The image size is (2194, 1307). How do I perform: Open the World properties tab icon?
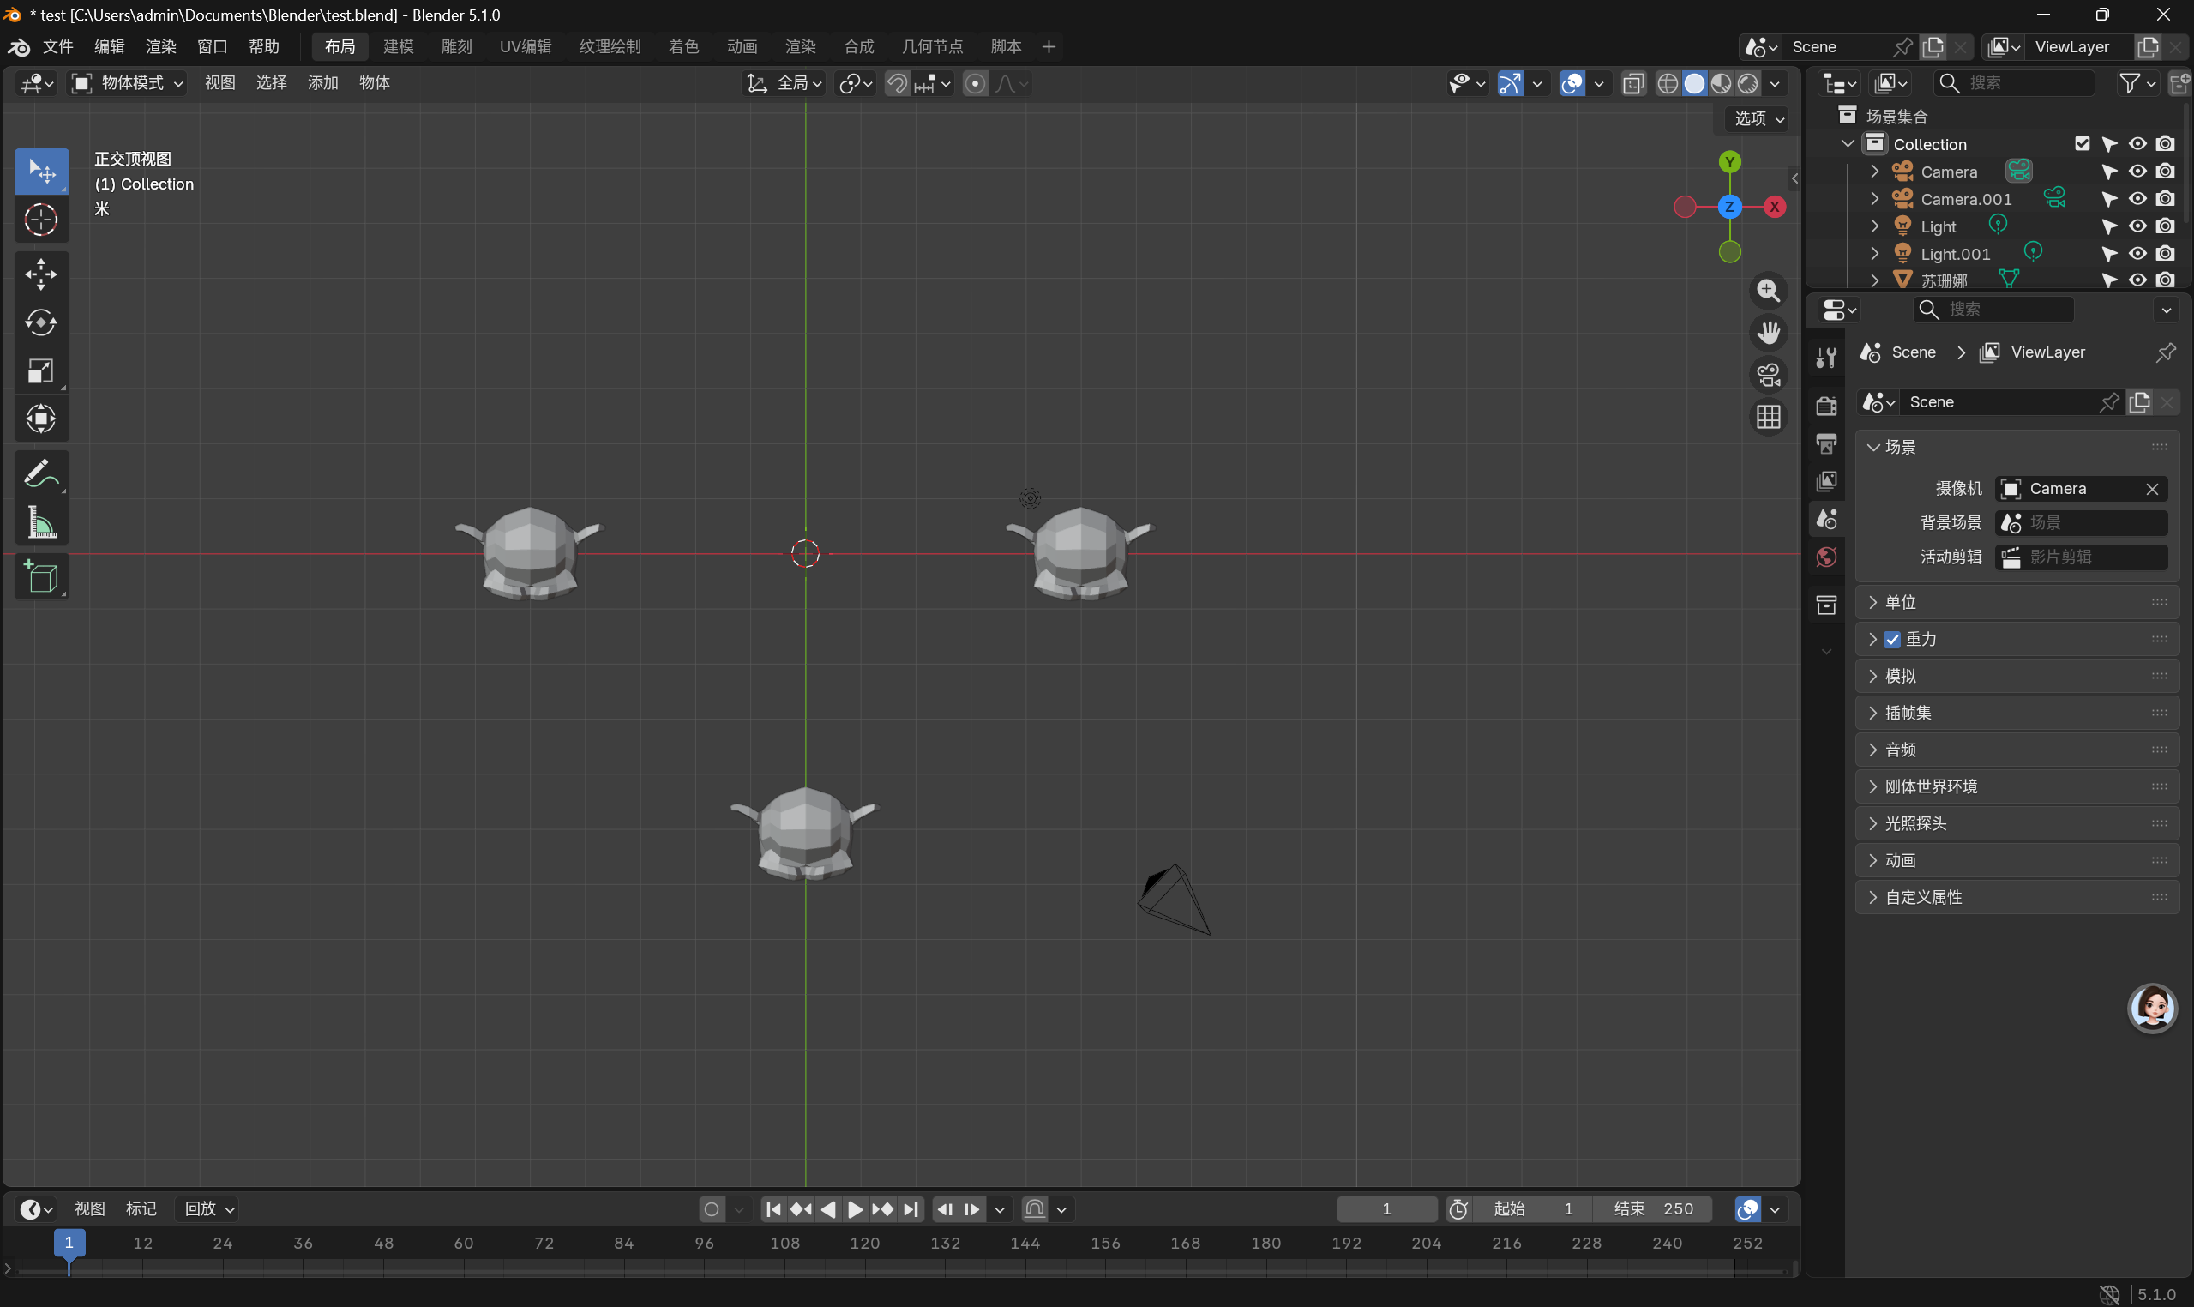(1826, 557)
